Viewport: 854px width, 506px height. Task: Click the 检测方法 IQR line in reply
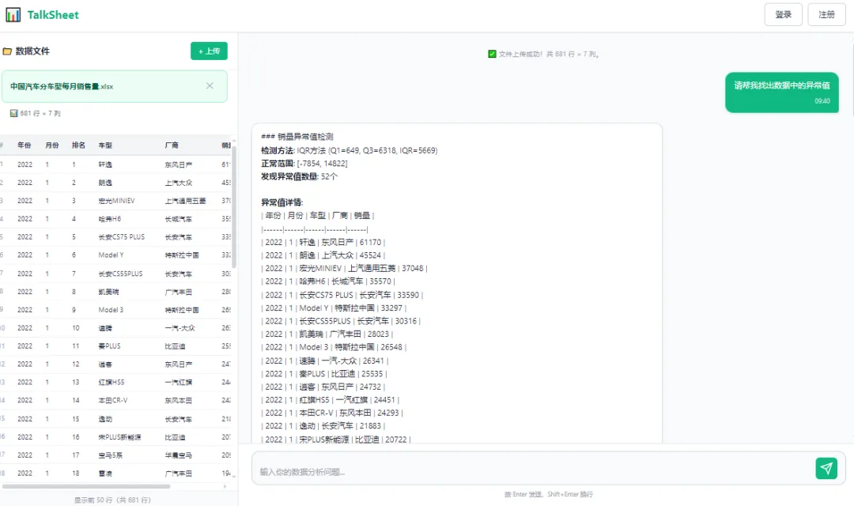click(x=350, y=150)
